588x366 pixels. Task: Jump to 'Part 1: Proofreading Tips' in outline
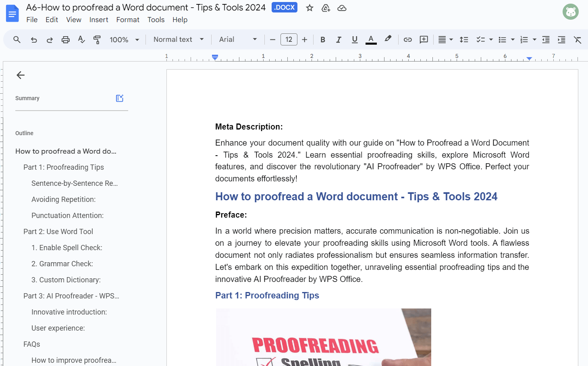[64, 167]
